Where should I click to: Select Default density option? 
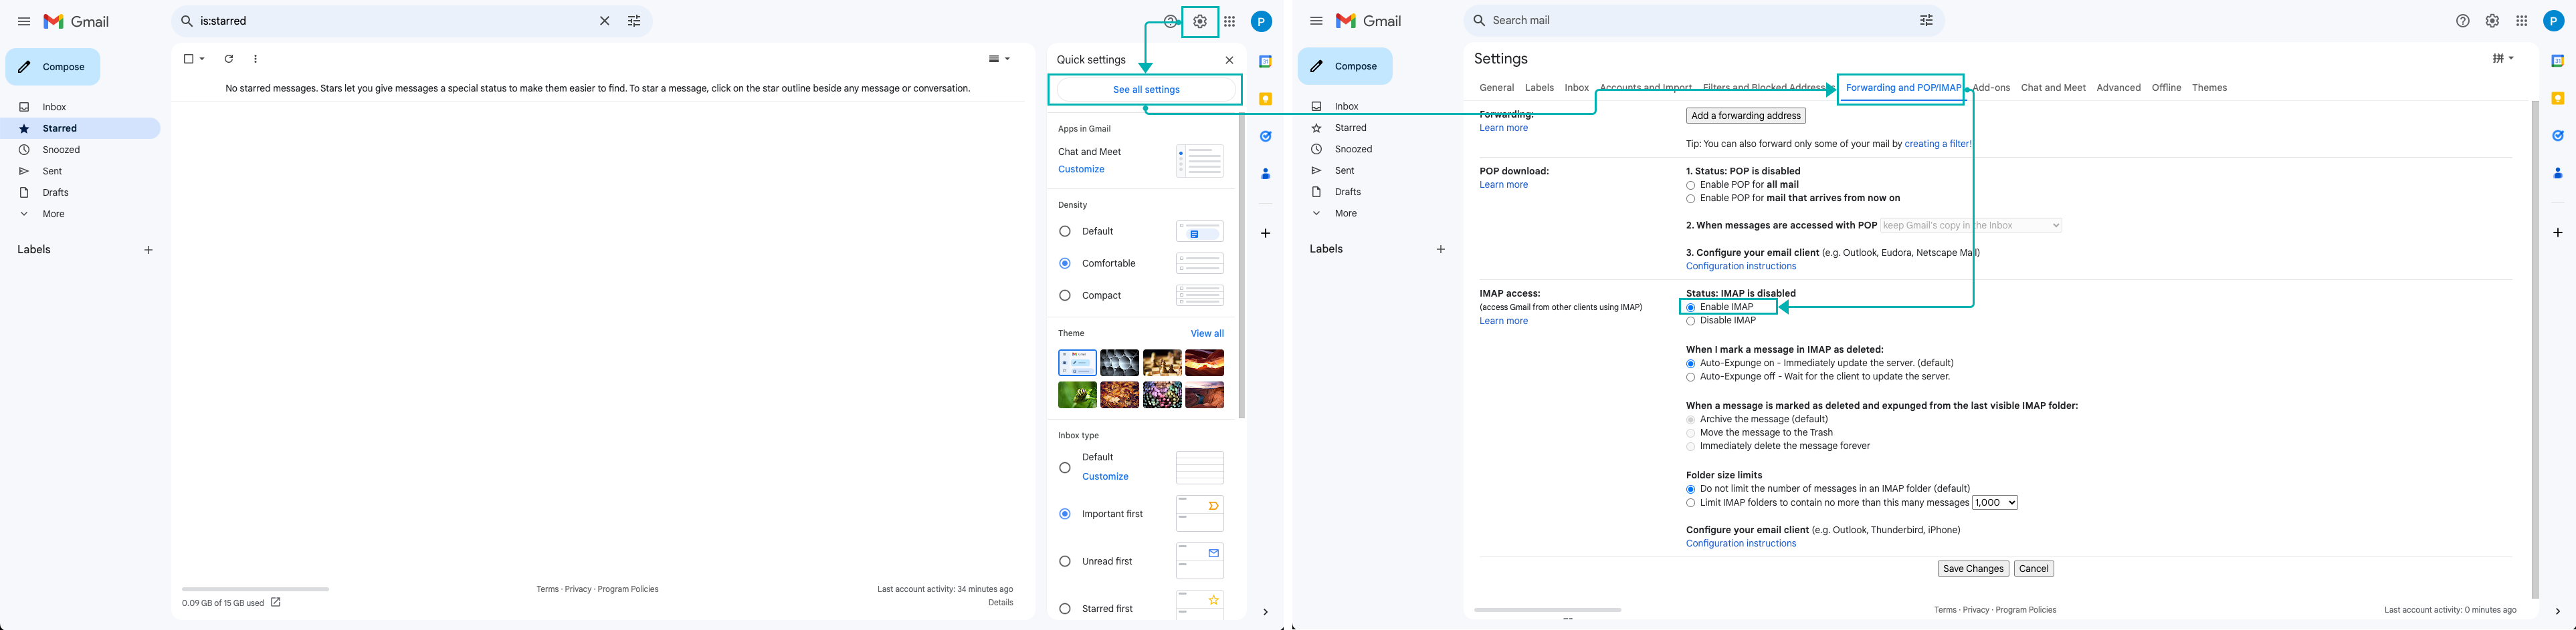[1064, 232]
